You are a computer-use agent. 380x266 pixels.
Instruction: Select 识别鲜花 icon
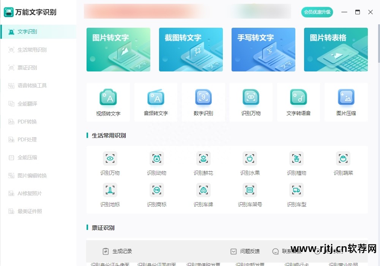203,158
